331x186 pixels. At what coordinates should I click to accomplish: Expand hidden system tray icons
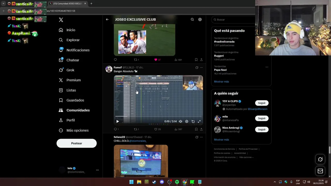(275, 182)
